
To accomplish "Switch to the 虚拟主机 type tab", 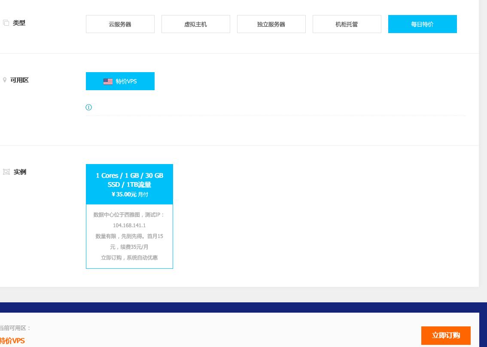I will pos(195,24).
